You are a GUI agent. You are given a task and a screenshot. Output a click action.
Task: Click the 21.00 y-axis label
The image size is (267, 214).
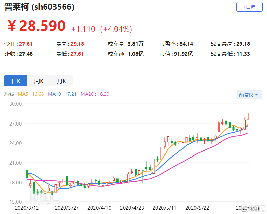pos(16,163)
